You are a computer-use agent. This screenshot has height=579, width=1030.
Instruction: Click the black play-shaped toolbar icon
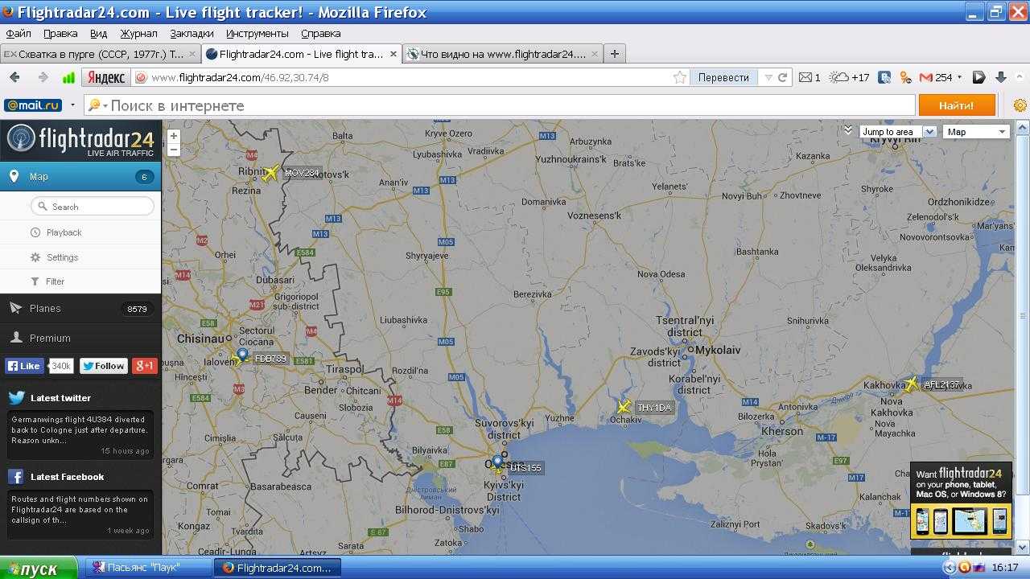978,77
